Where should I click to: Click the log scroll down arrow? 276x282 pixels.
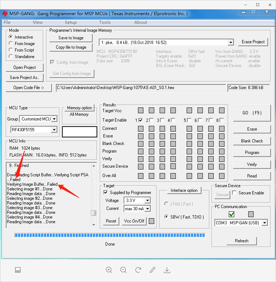tap(94, 225)
